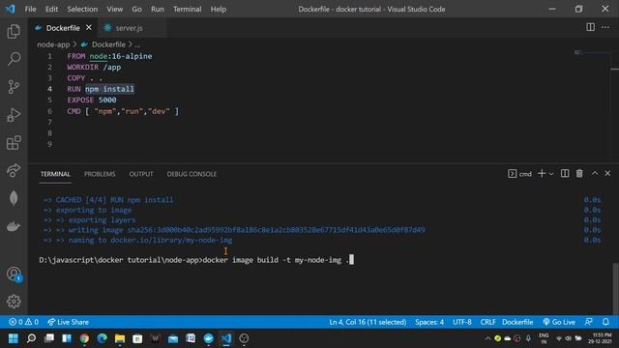
Task: Open Source Control view
Action: click(14, 87)
